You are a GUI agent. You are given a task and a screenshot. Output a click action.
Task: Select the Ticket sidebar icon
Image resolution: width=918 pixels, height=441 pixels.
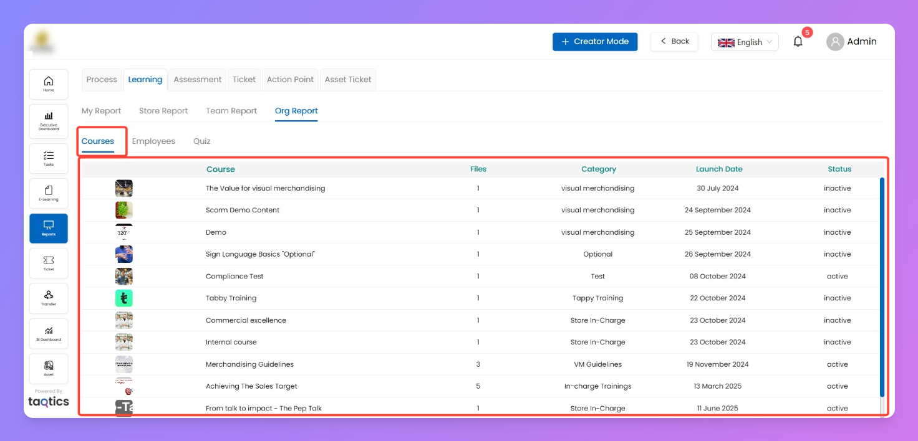(x=49, y=263)
